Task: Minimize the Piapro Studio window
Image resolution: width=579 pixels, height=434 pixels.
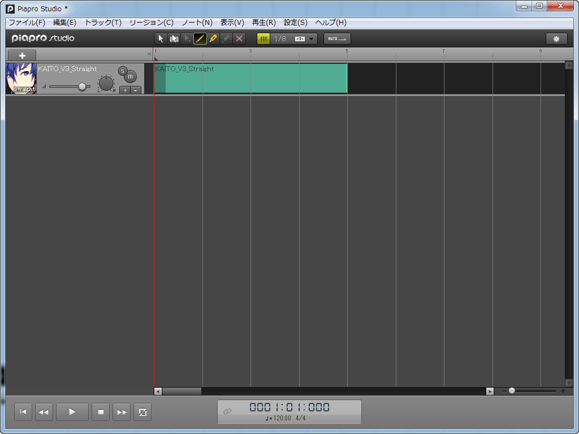Action: tap(524, 6)
